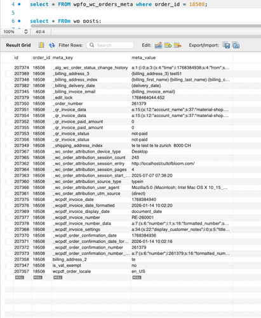Click the NULL cell under meta_value

click(x=137, y=277)
